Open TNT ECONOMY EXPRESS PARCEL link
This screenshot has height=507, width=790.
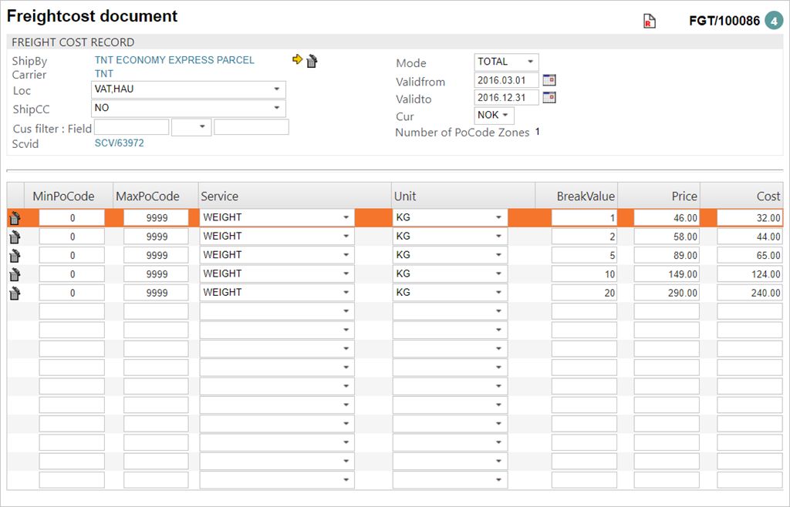click(174, 60)
